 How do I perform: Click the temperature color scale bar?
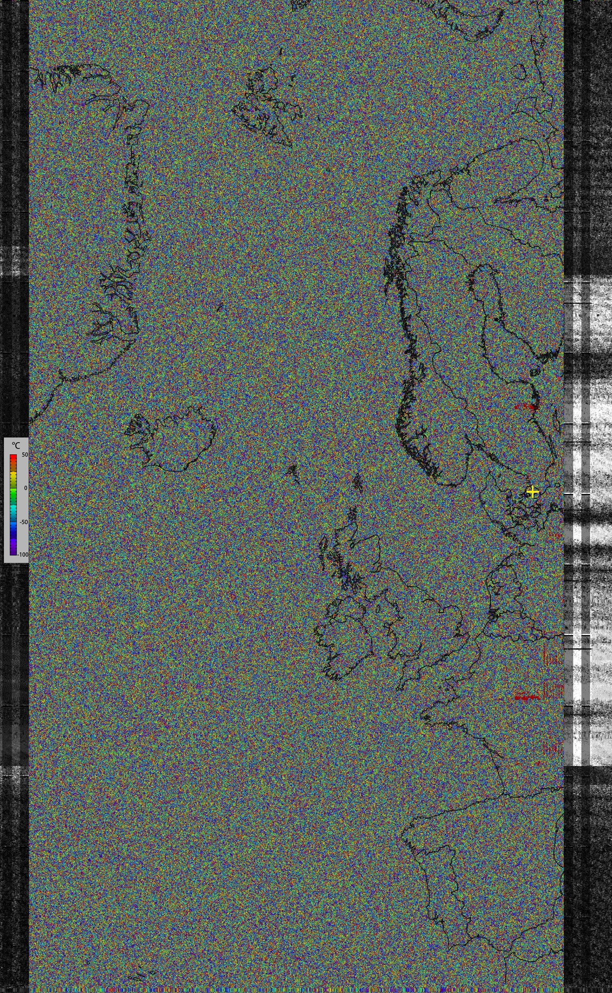tap(13, 505)
